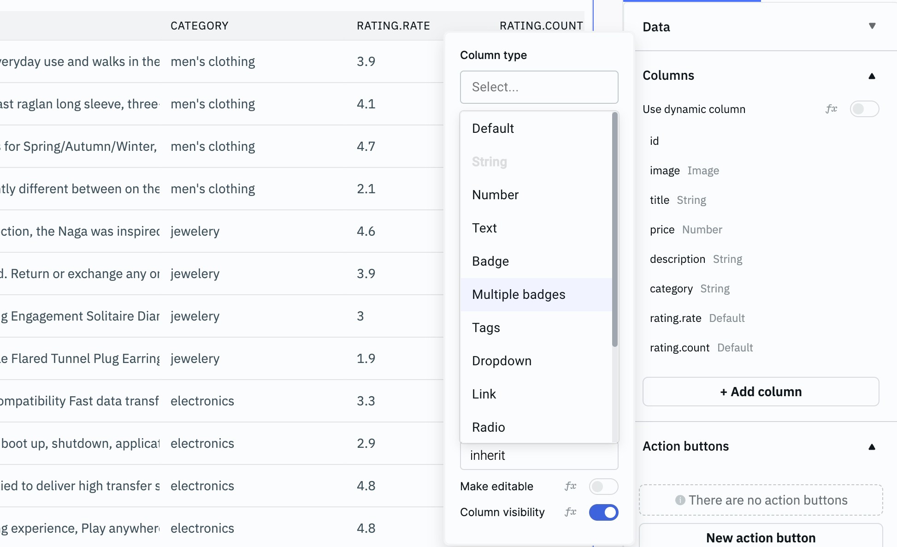Toggle Use dynamic column switch
Image resolution: width=897 pixels, height=547 pixels.
click(864, 109)
